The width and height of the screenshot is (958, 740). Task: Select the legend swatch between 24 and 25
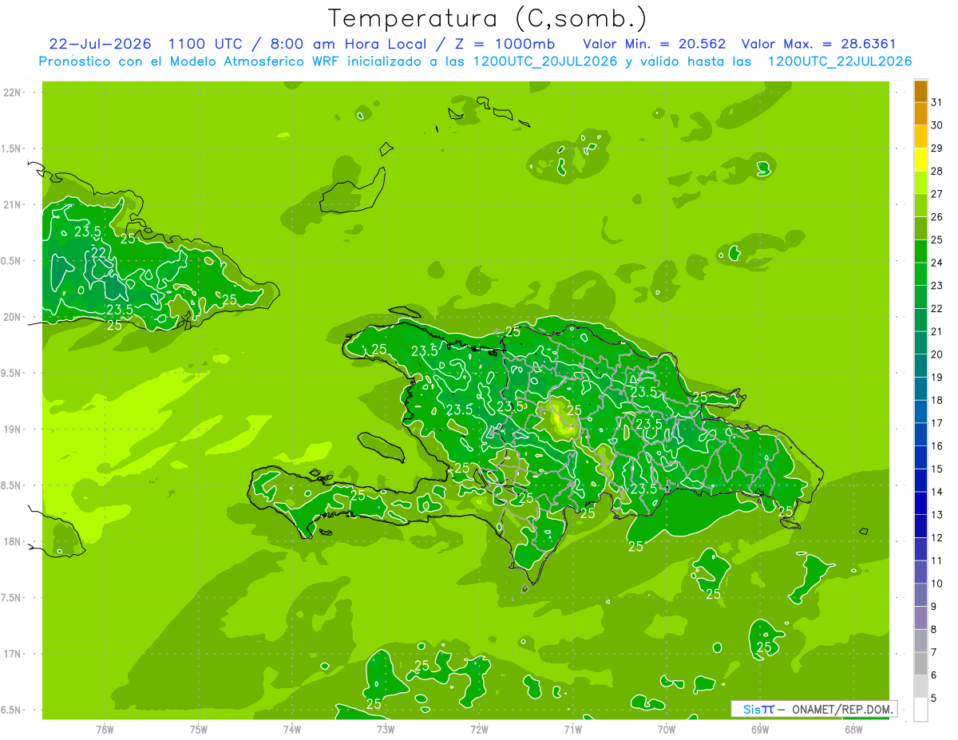tap(920, 251)
